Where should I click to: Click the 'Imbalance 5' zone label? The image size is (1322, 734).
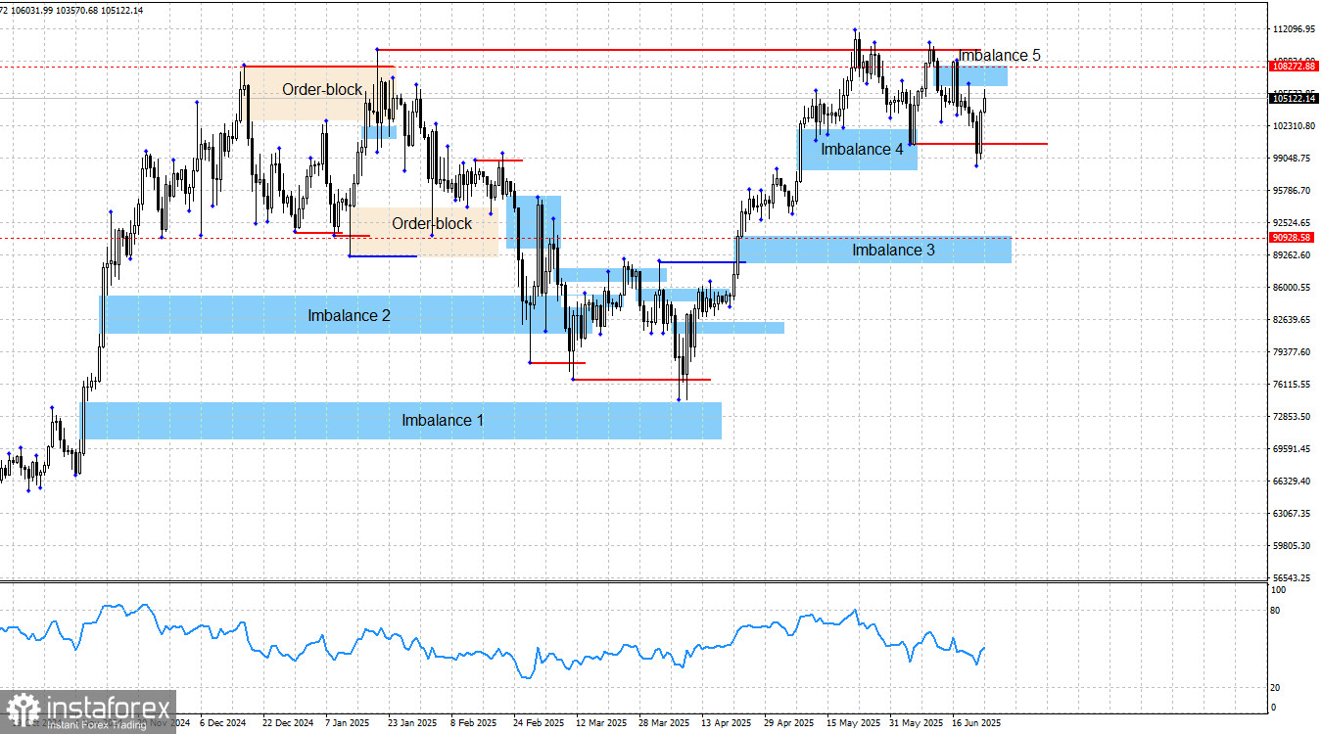(x=999, y=56)
